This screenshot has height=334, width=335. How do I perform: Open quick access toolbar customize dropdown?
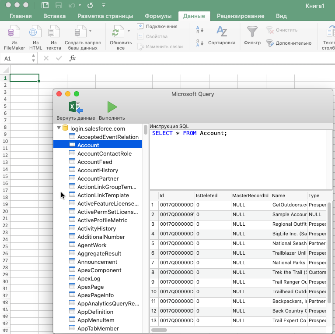tap(104, 5)
